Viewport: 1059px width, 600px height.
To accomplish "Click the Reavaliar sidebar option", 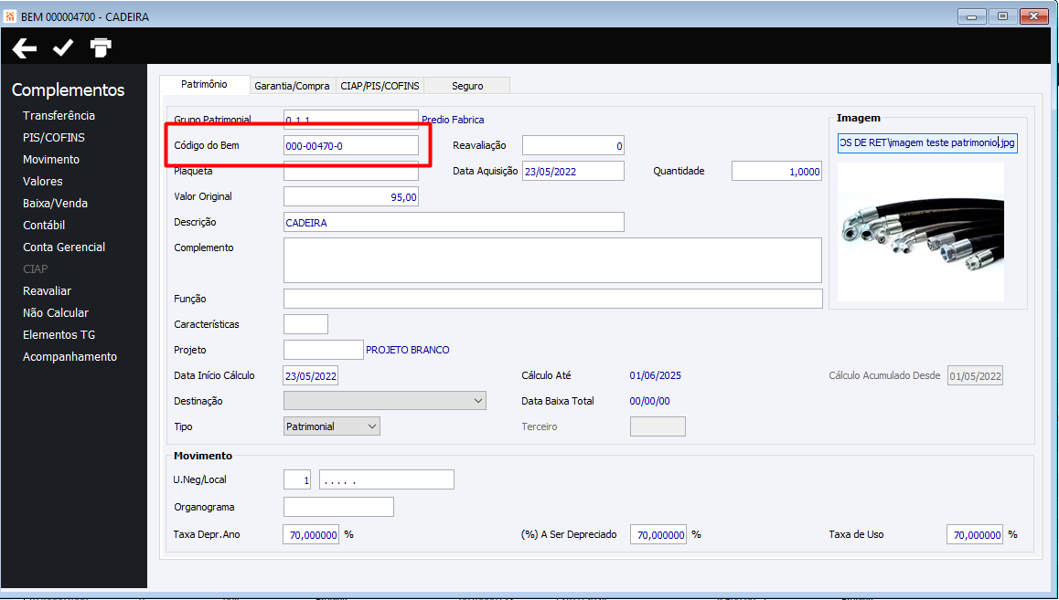I will 47,290.
